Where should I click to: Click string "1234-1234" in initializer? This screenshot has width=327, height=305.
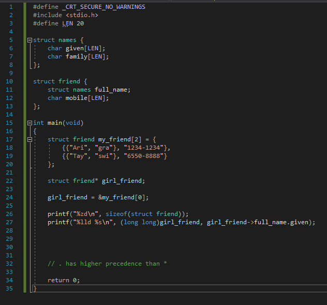(x=144, y=148)
